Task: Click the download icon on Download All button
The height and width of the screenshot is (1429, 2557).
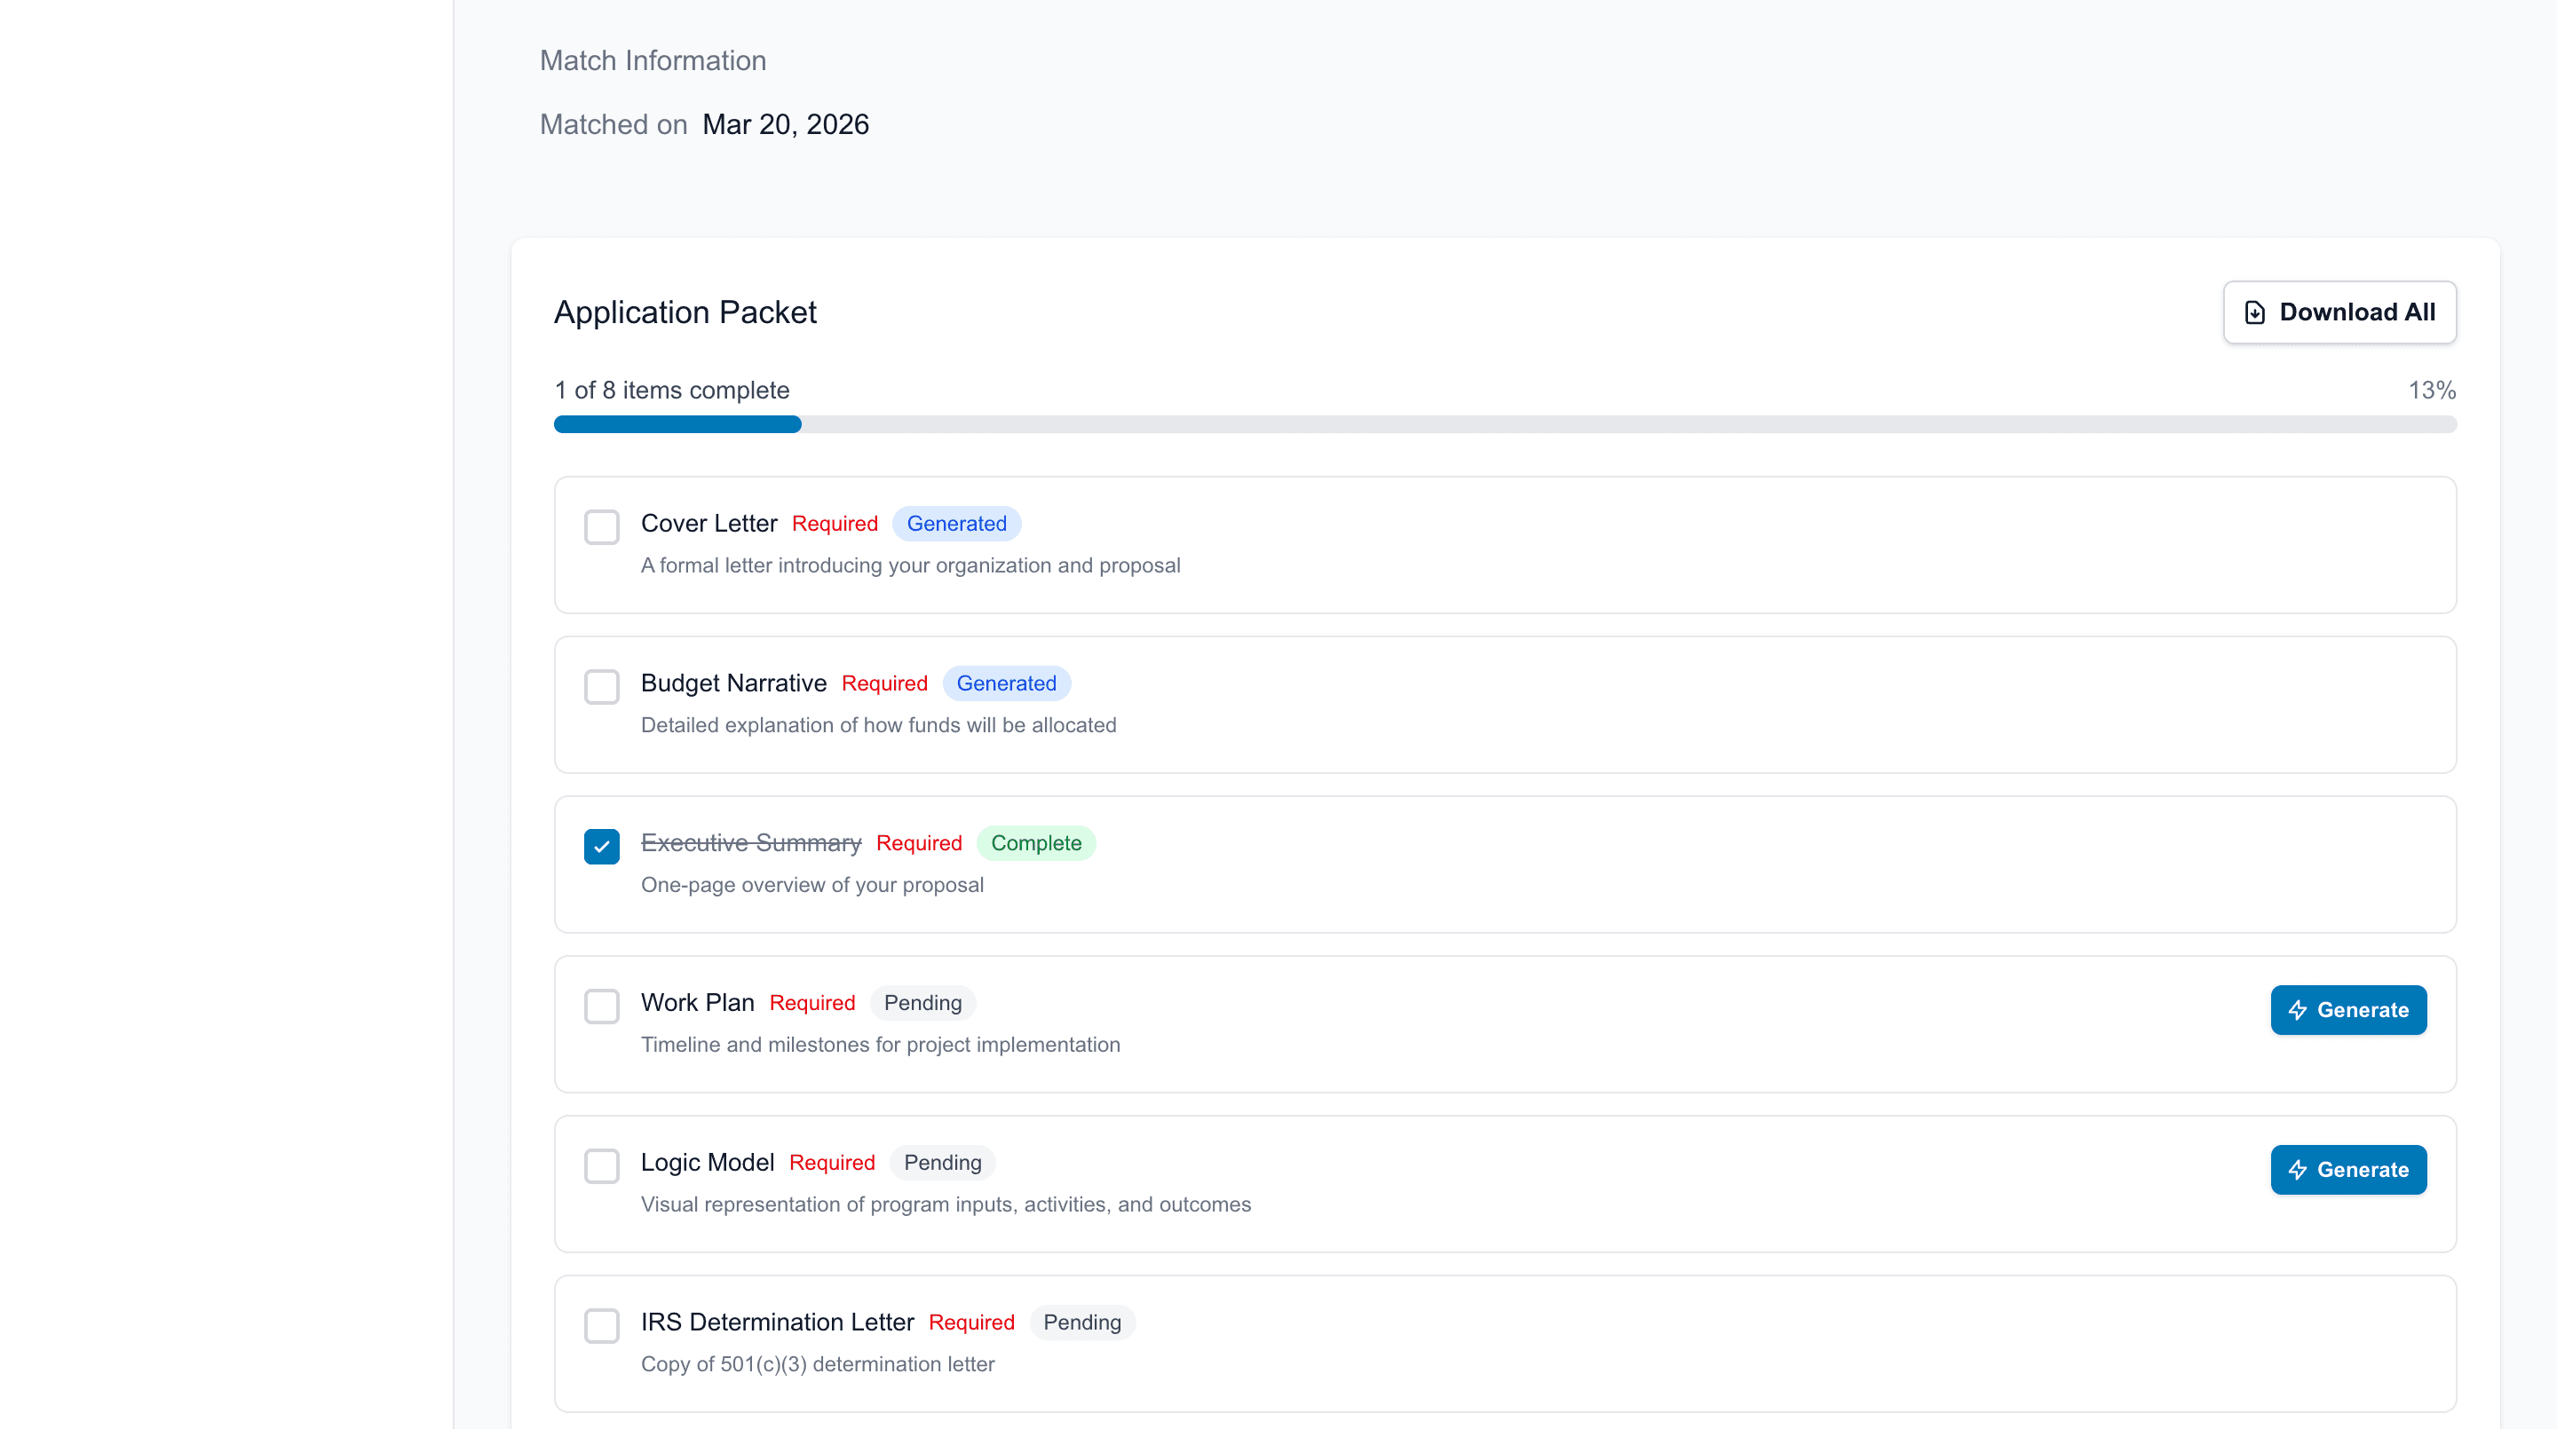Action: tap(2254, 312)
